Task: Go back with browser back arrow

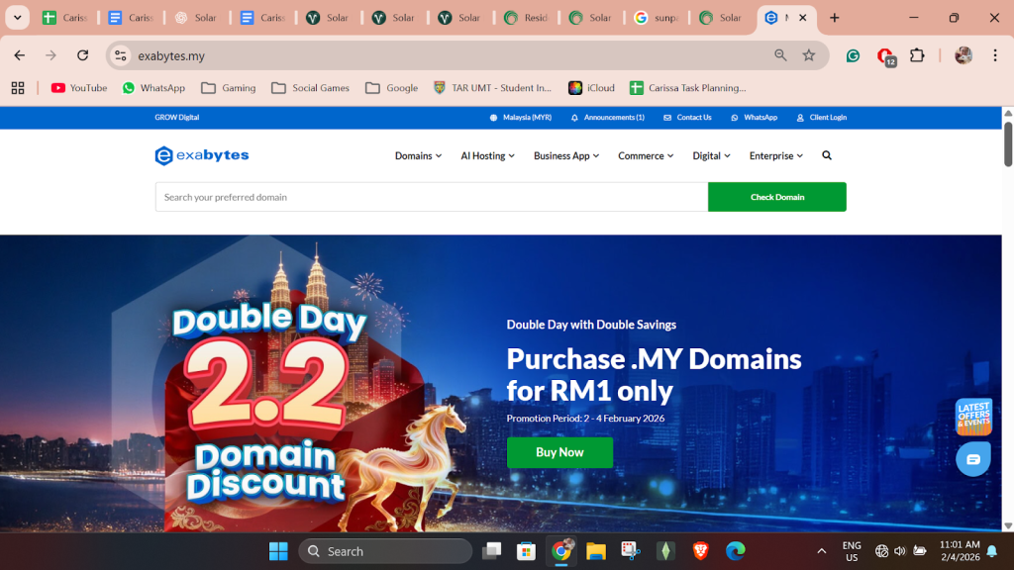Action: (20, 55)
